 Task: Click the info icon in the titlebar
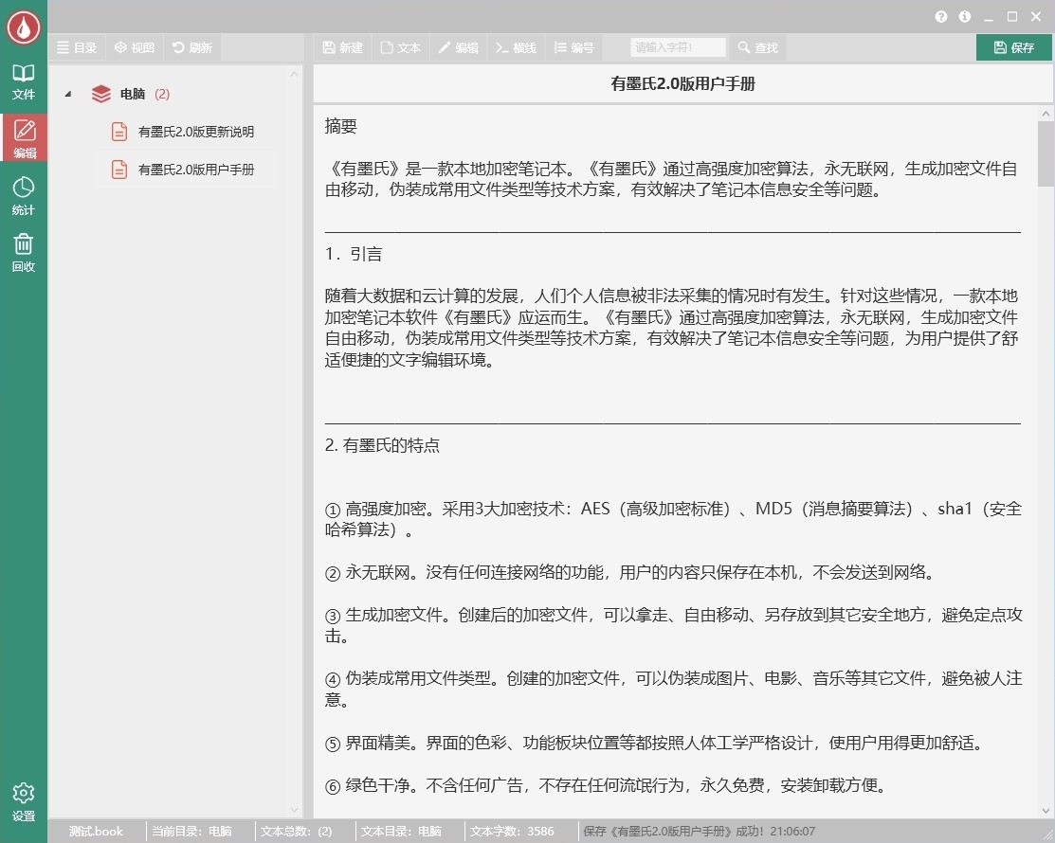click(x=964, y=16)
